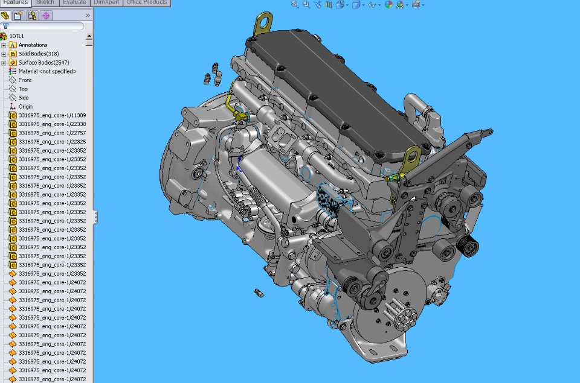Activate the Section View icon

coord(329,4)
